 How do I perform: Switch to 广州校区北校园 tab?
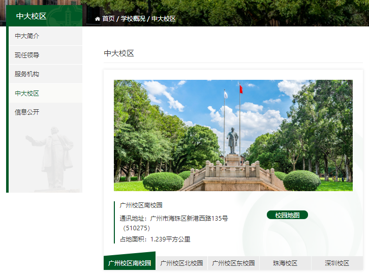pos(181,263)
